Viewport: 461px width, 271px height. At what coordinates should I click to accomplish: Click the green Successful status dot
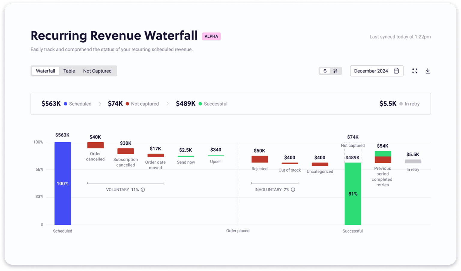(200, 104)
